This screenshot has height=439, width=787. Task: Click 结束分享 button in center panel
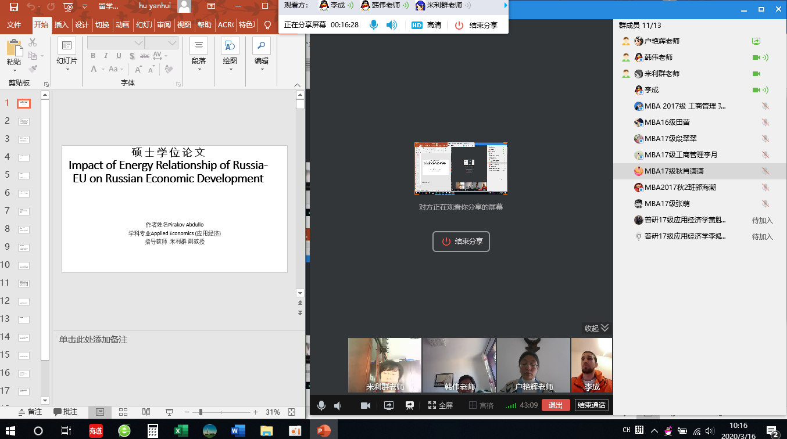pos(462,242)
